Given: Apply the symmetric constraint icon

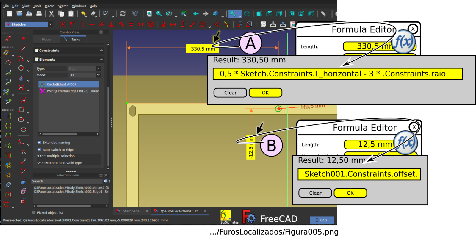Looking at the screenshot, I should coord(141,24).
